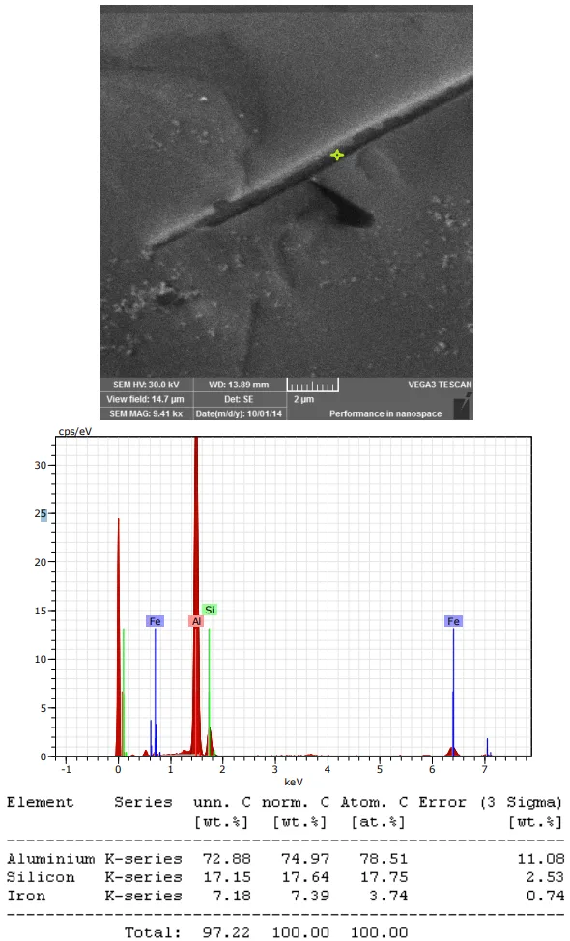Click the Aluminium error value 11.08
Viewport: 570px width, 941px height.
coord(541,859)
